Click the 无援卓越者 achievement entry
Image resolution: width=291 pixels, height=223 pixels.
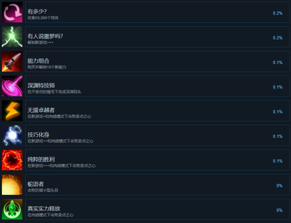157,111
